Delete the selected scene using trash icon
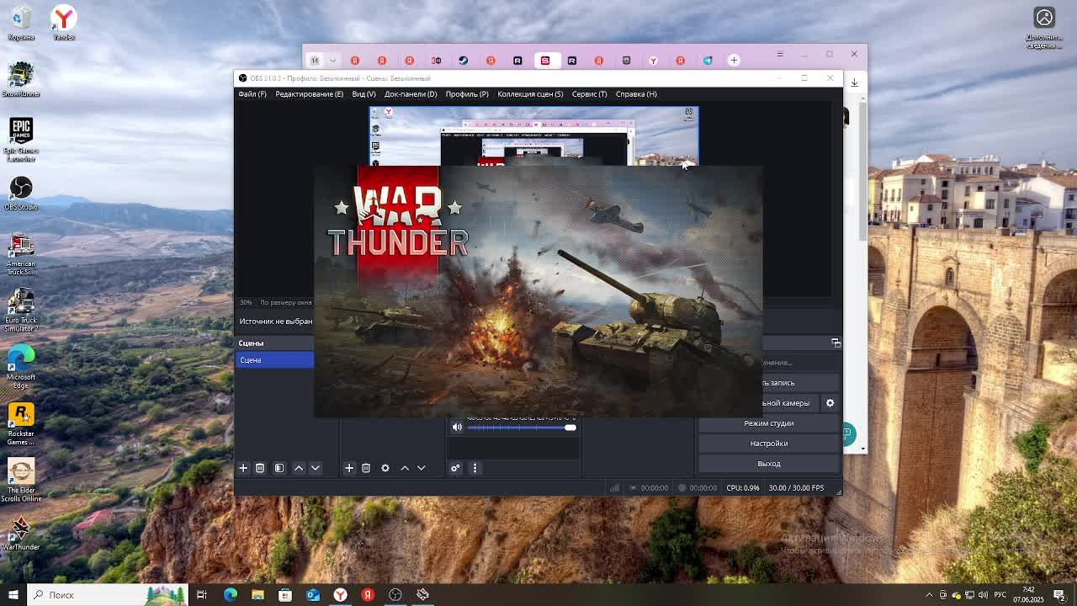The width and height of the screenshot is (1077, 606). click(260, 468)
